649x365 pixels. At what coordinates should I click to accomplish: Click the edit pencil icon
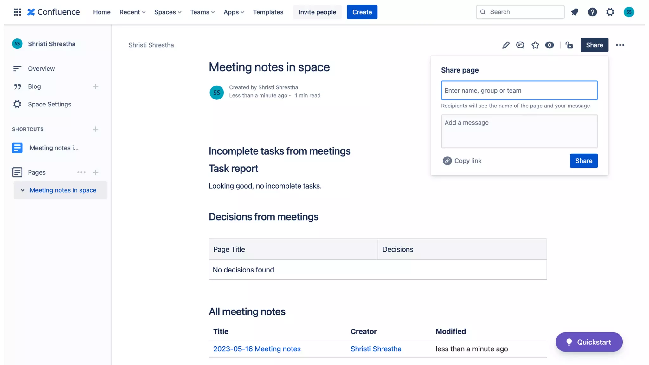[506, 45]
